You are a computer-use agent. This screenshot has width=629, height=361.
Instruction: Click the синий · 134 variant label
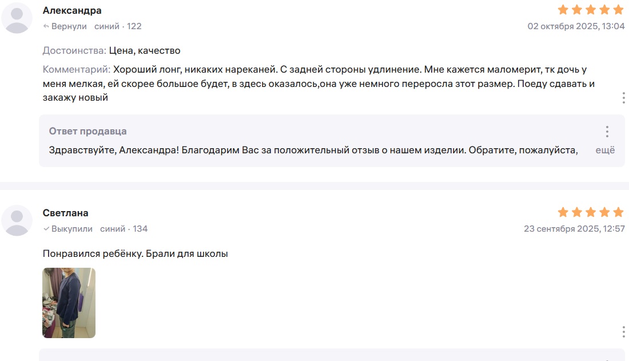pos(124,229)
